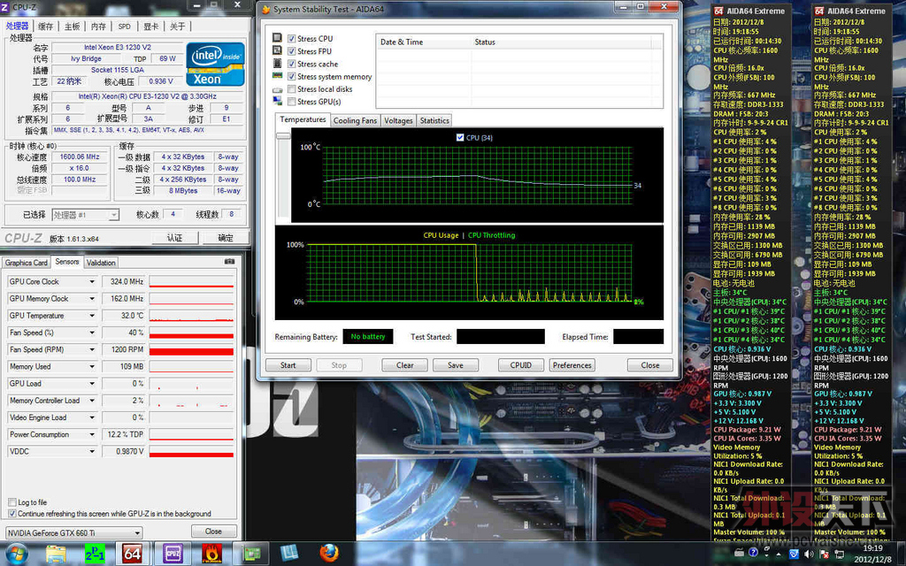Switch to CPU-Z taskbar icon
906x566 pixels.
(172, 554)
